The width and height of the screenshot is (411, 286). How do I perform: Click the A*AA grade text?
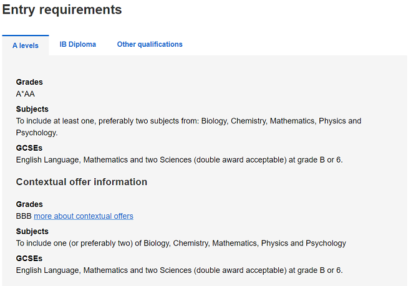[25, 93]
